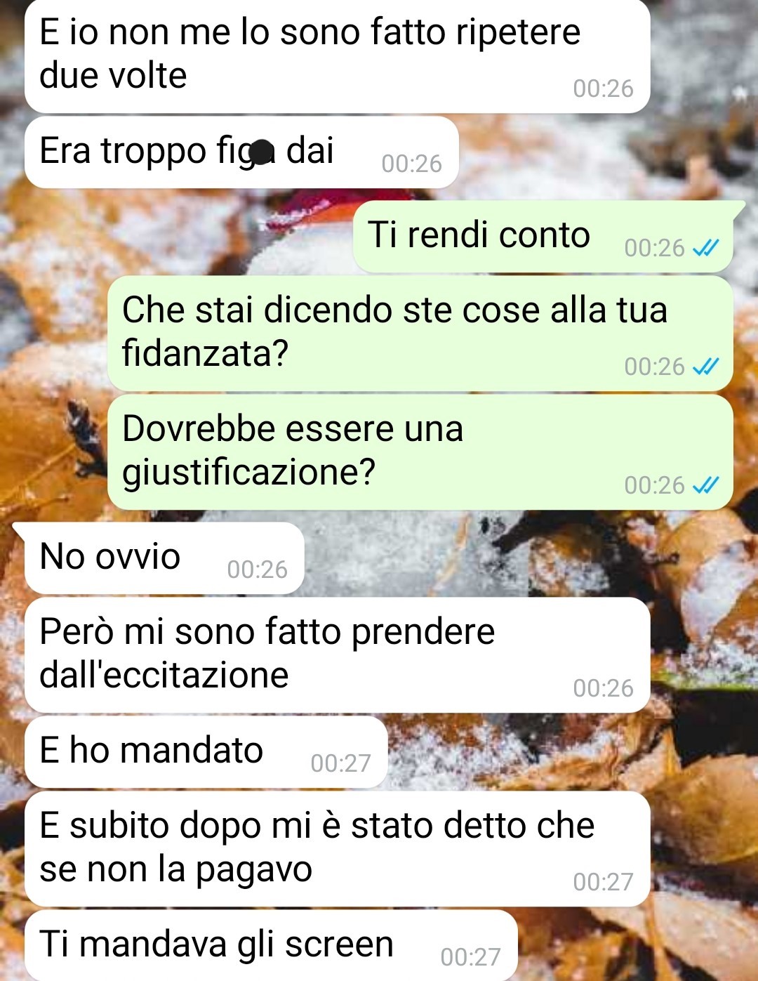Tap the 'E ho mandato' message
Image resolution: width=758 pixels, height=981 pixels.
pyautogui.click(x=206, y=752)
